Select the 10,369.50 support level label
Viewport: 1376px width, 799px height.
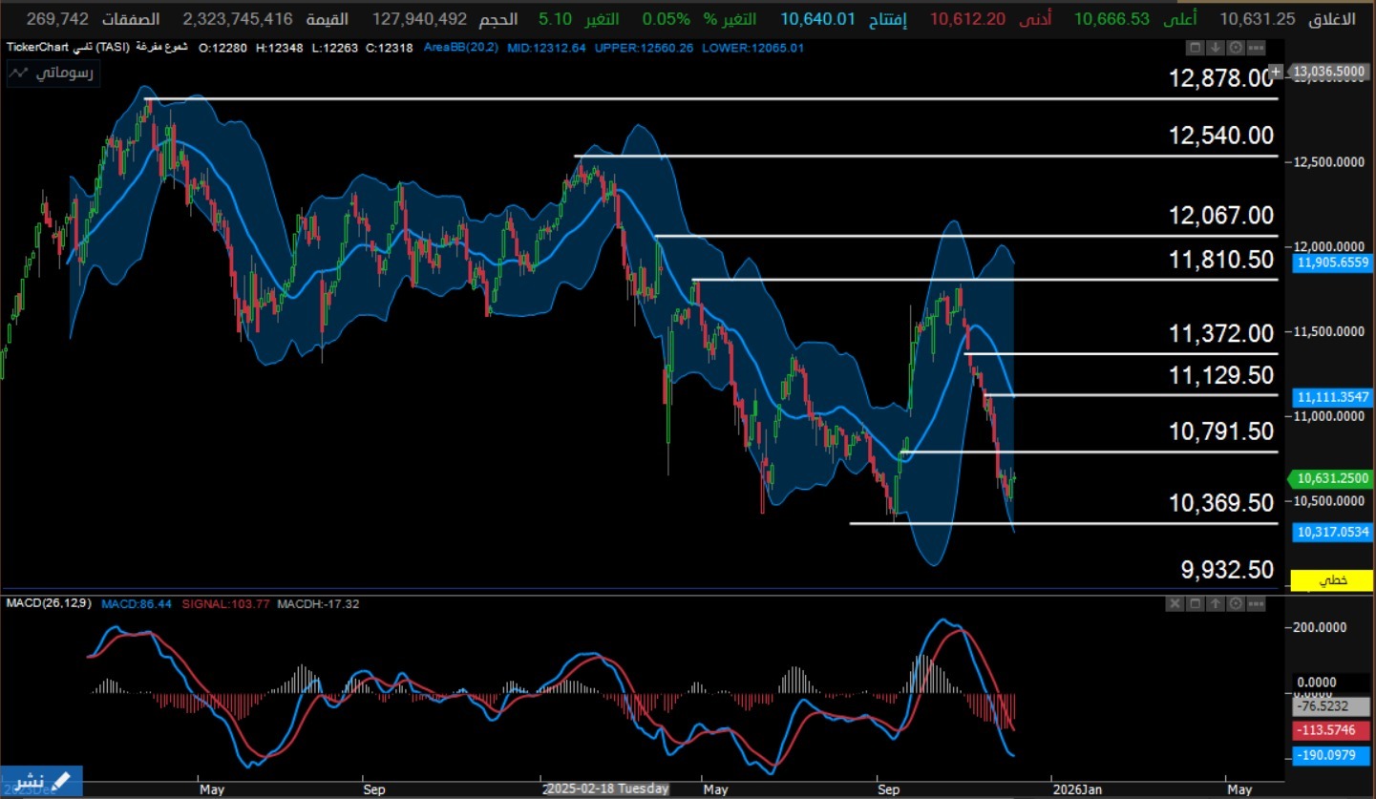click(x=1220, y=503)
